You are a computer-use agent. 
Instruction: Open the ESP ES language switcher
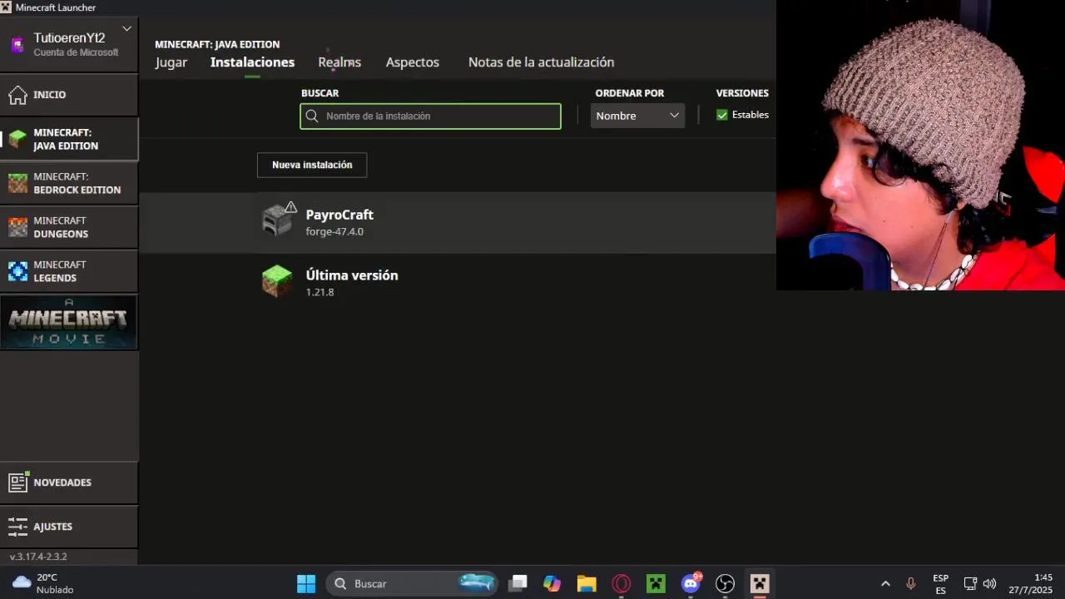[x=940, y=584]
